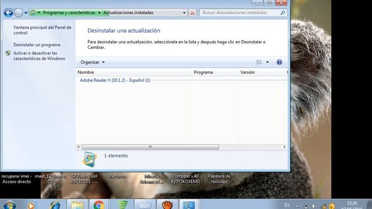Select recuperar imei - Acceso directo desktop shortcut
372x209 pixels.
point(17,179)
